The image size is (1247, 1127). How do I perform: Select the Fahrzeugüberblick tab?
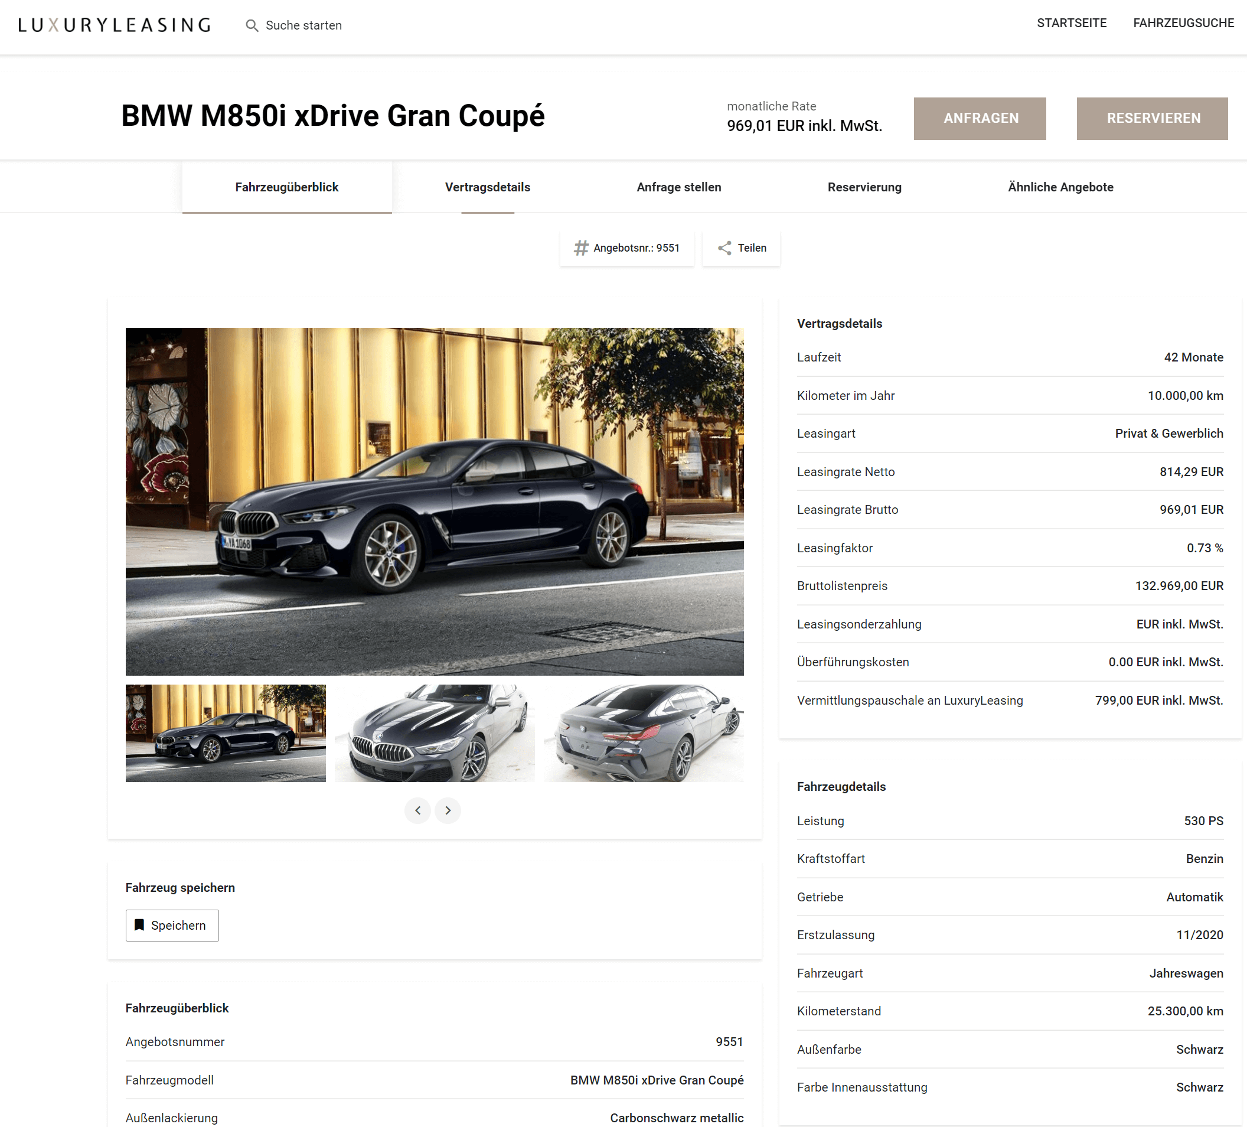pos(287,187)
